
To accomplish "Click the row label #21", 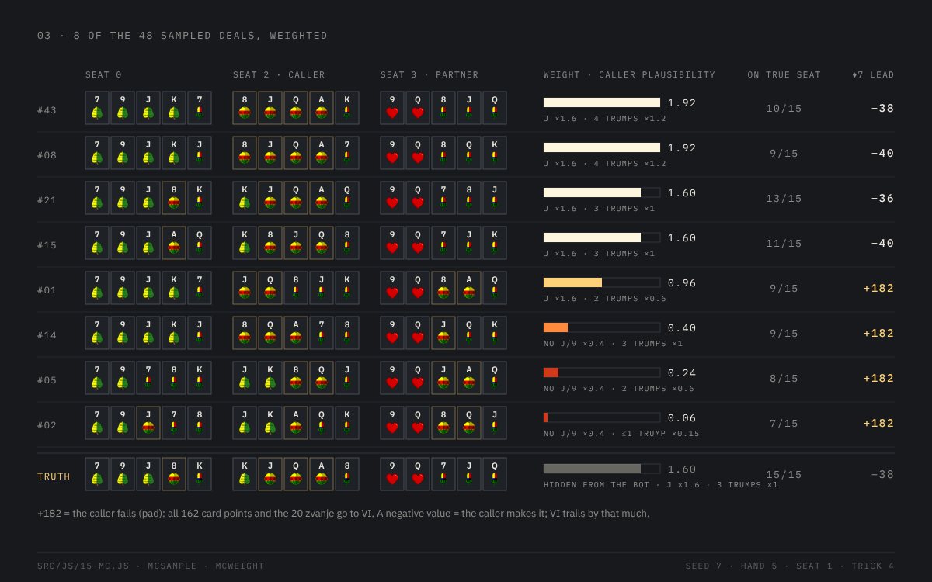I will click(47, 200).
